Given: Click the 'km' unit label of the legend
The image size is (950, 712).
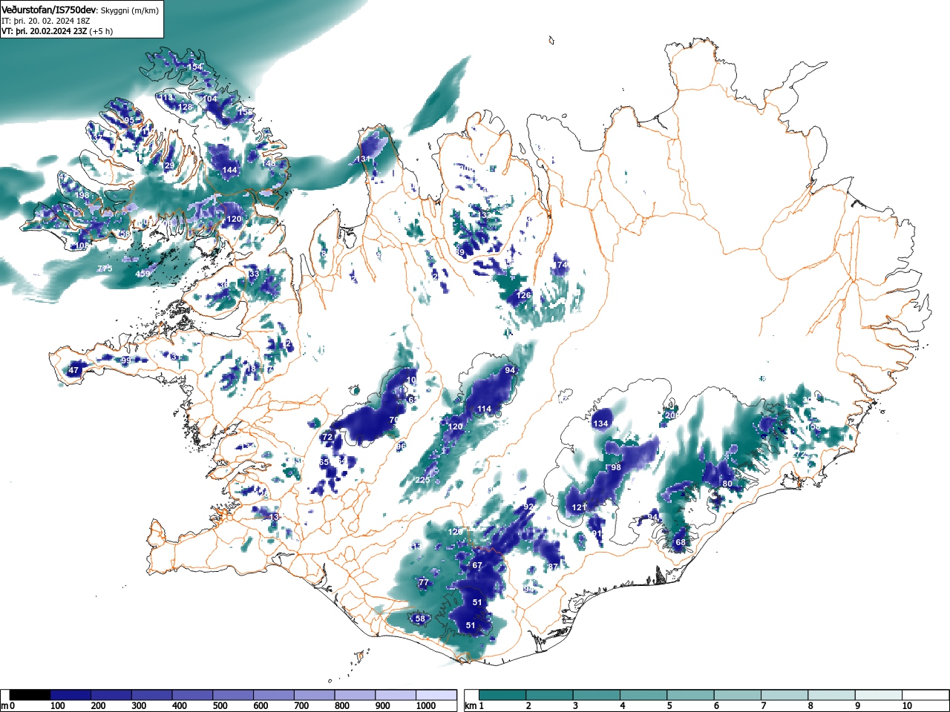Looking at the screenshot, I should click(471, 705).
